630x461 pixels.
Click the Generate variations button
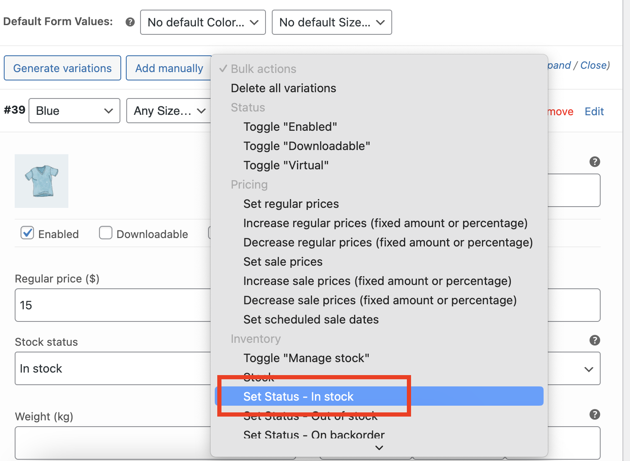click(62, 68)
